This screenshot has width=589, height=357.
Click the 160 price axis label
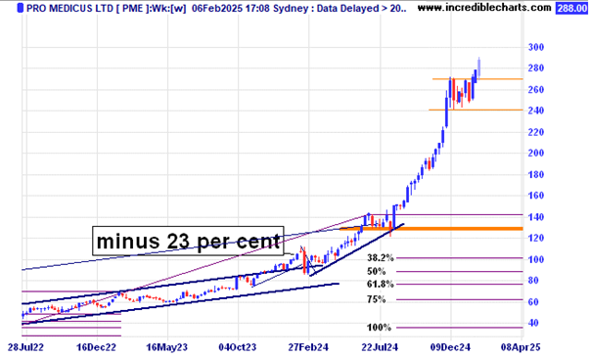pyautogui.click(x=536, y=196)
